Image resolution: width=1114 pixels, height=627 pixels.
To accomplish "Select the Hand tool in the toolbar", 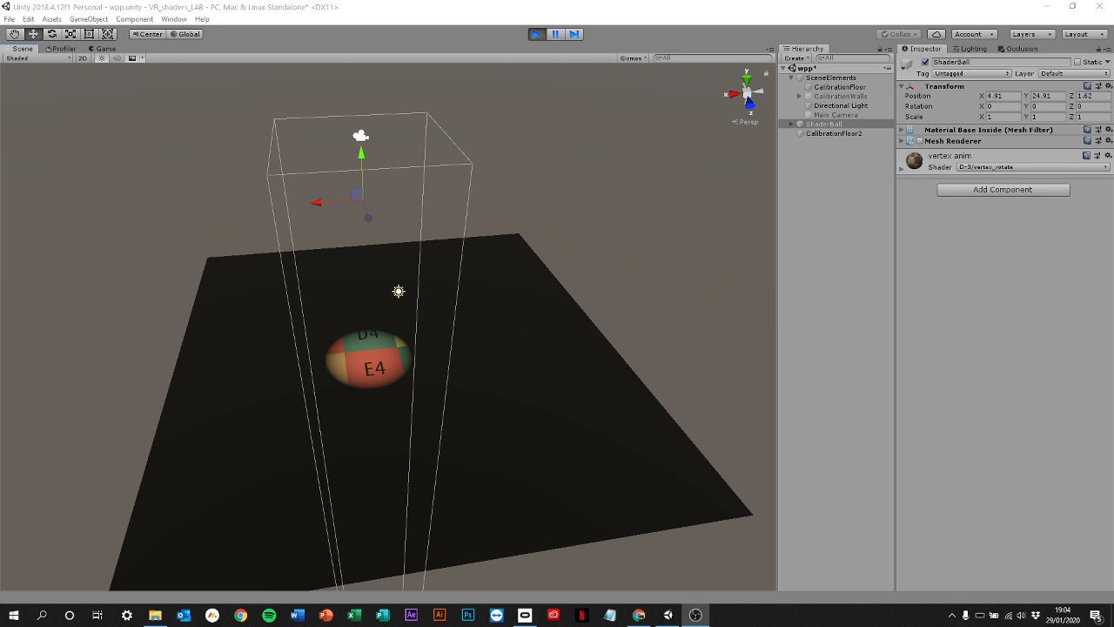I will [x=14, y=33].
